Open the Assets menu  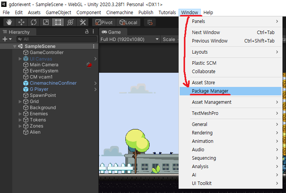point(34,12)
